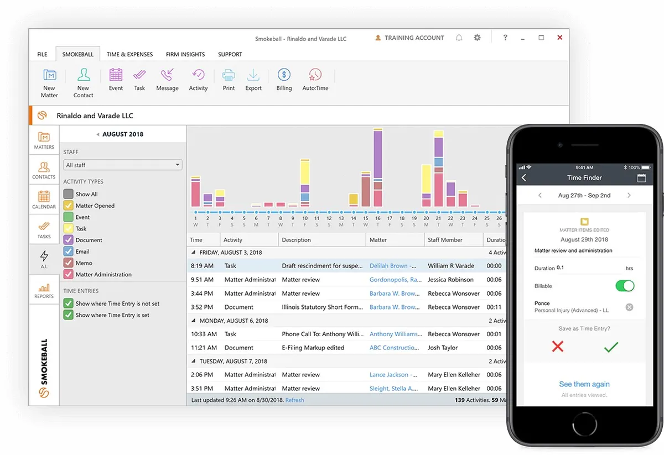Image resolution: width=664 pixels, height=455 pixels.
Task: Uncheck the Email activity type
Action: (x=68, y=252)
